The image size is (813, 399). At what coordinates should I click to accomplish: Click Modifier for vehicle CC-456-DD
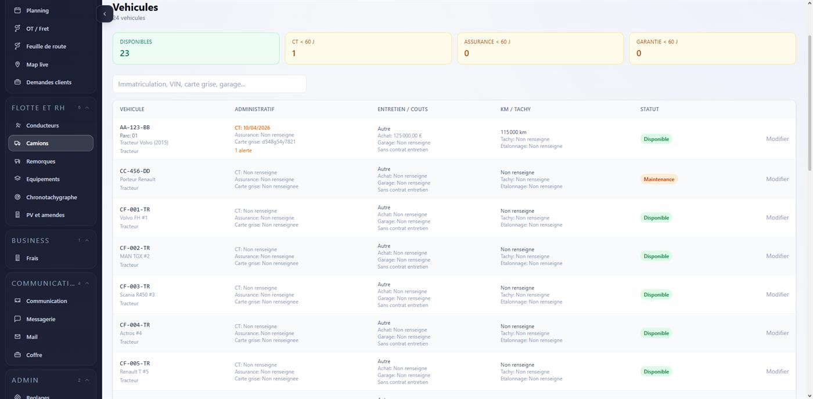[x=777, y=179]
